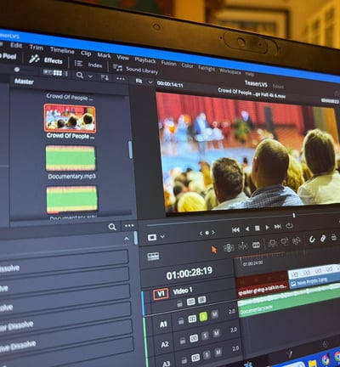Click the Insert Clip edit icon
Screen dimensions: 340x367
point(273,243)
